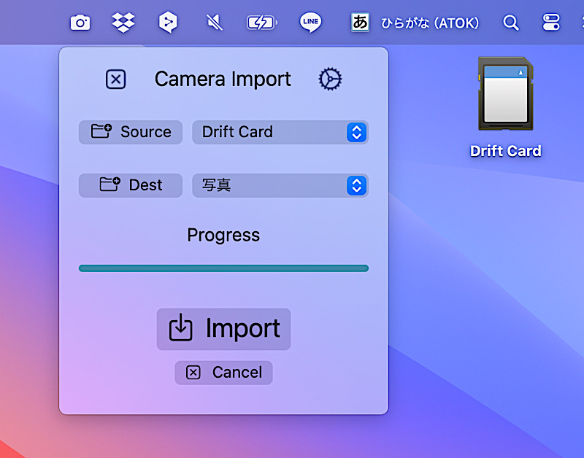Screen dimensions: 584x458
Task: Click the battery charging menu bar icon
Action: [x=262, y=22]
